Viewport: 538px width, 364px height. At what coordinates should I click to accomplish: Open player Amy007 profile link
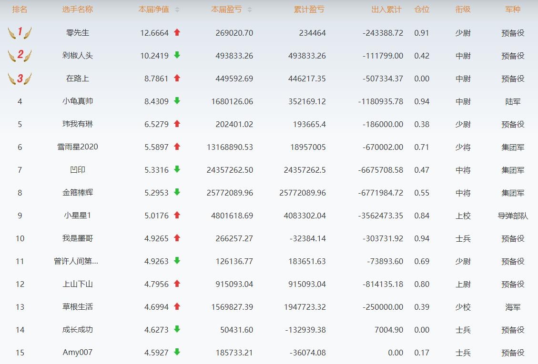point(78,352)
